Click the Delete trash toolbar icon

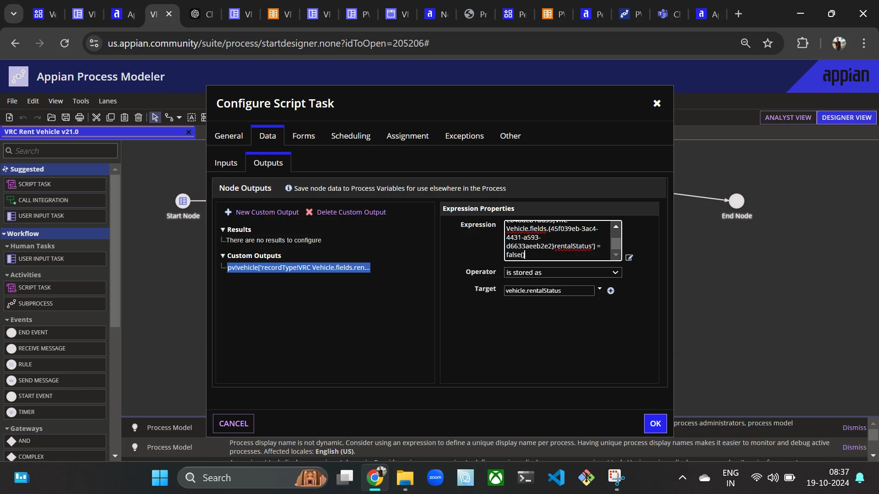point(139,118)
